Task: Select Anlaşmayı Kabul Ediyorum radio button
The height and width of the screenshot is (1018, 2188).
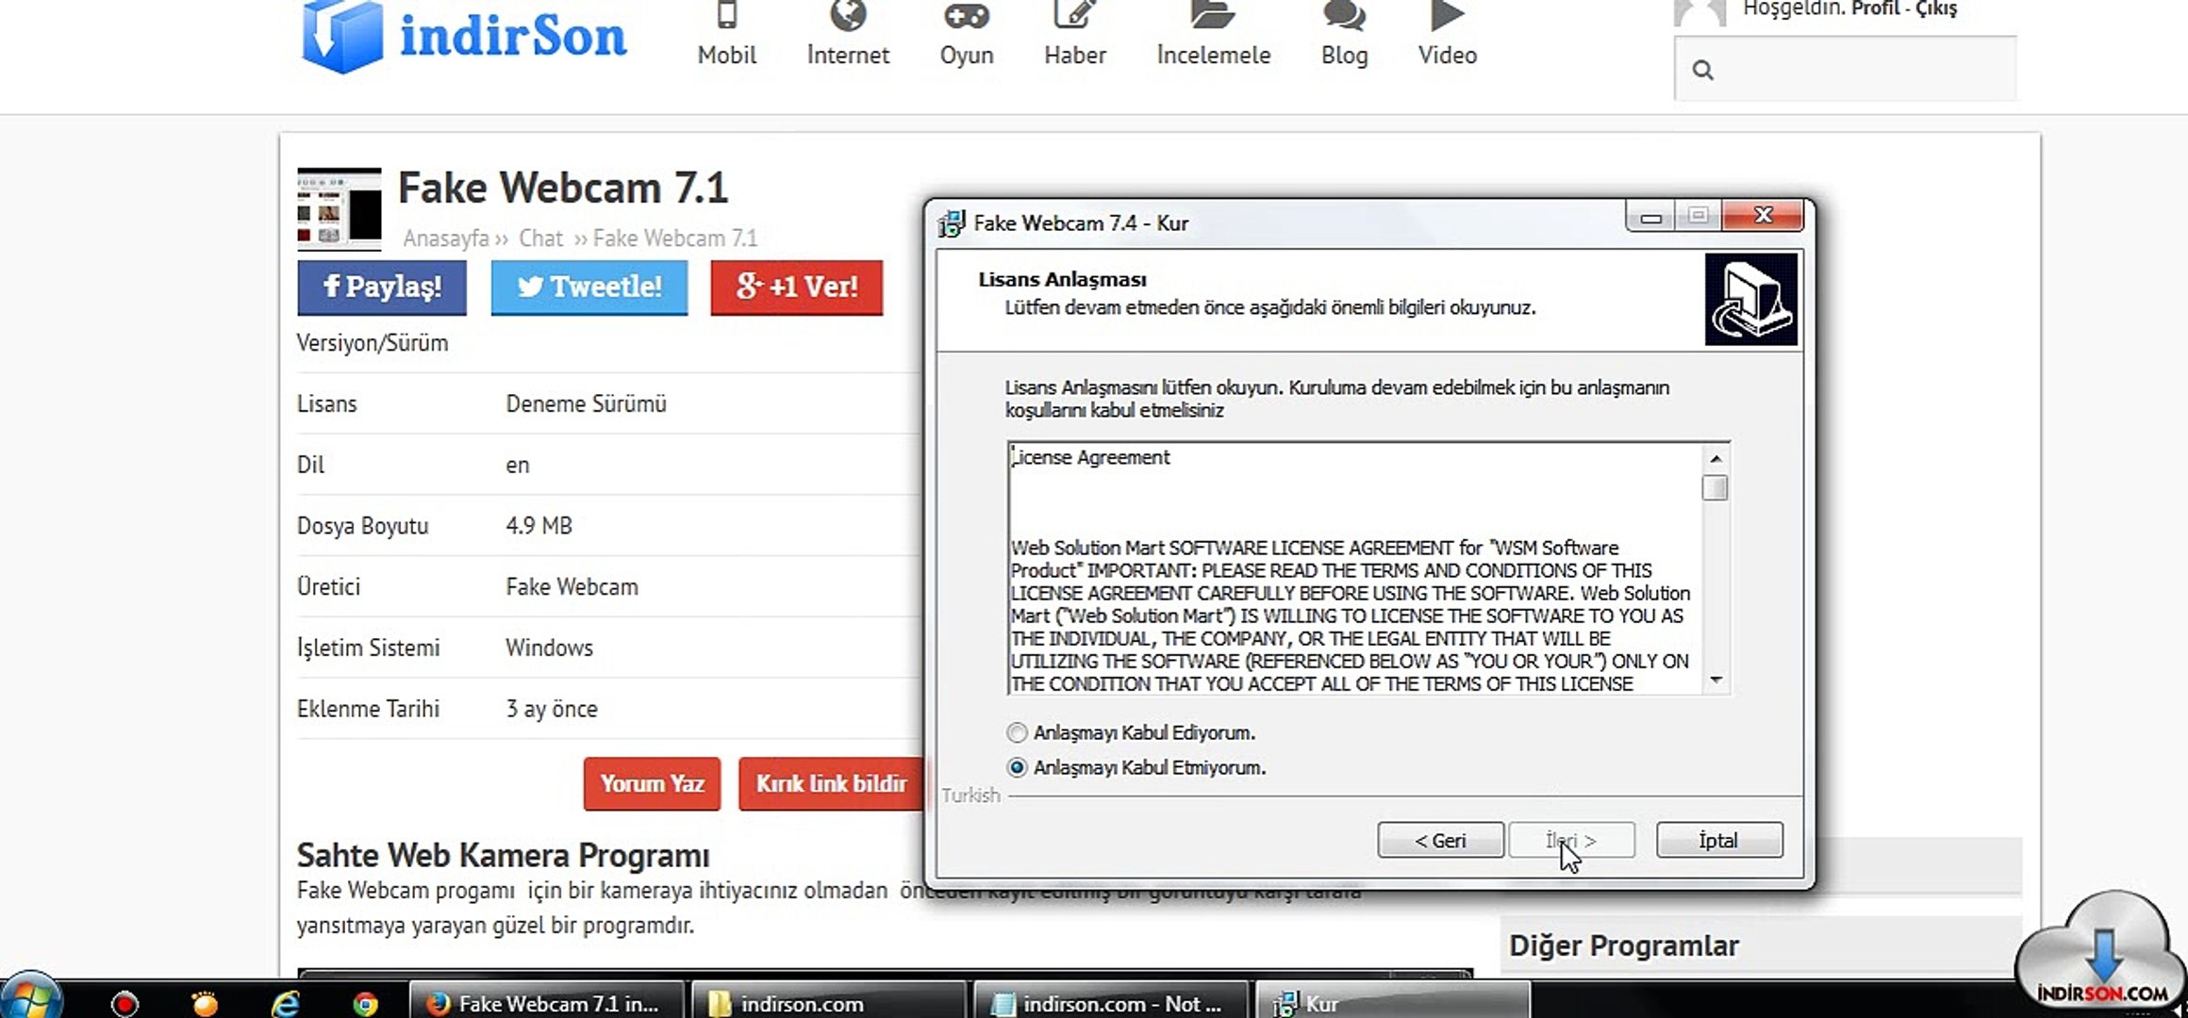Action: pos(1017,732)
